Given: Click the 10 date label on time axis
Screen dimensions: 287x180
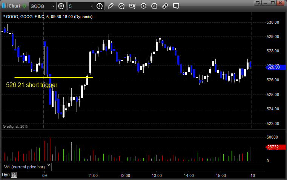Looking at the screenshot, I should 253,175.
